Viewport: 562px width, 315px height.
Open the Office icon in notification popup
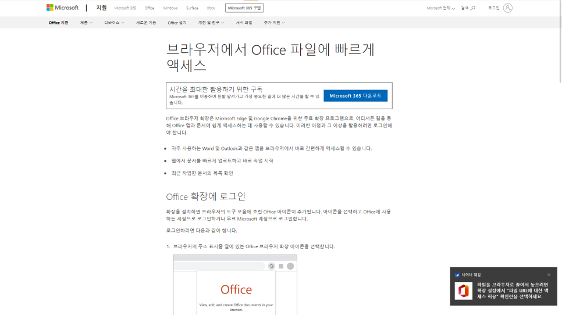[463, 291]
